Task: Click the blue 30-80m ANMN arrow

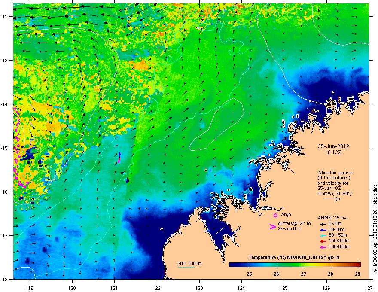Action: [323, 230]
